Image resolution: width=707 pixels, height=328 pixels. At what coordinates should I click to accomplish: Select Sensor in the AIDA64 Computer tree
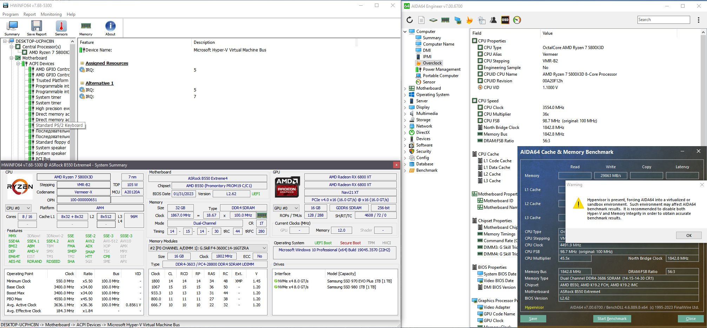tap(429, 82)
